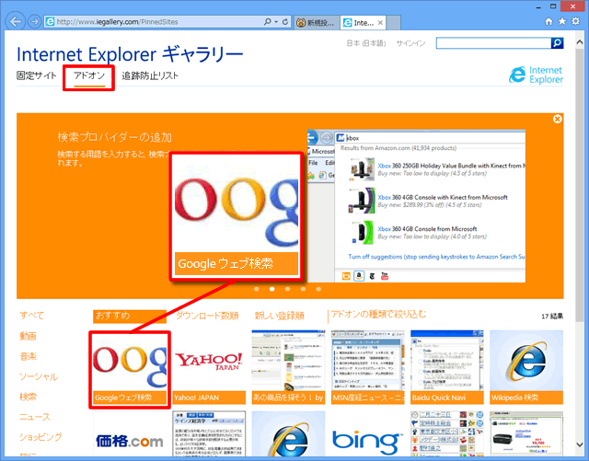Sort by ダウンロード数順
Image resolution: width=589 pixels, height=461 pixels.
tap(207, 316)
